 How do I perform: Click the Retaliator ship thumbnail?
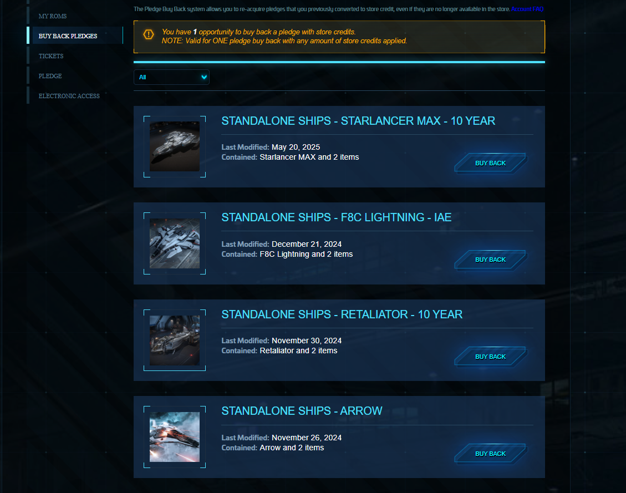175,340
